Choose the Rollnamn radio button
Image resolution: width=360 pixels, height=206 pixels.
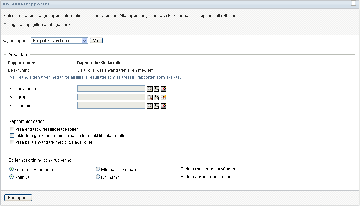coord(98,177)
